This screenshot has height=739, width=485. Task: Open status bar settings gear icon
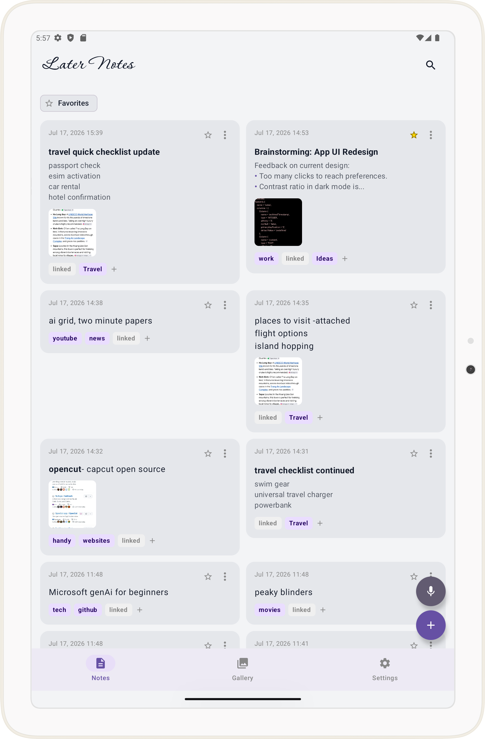point(58,38)
